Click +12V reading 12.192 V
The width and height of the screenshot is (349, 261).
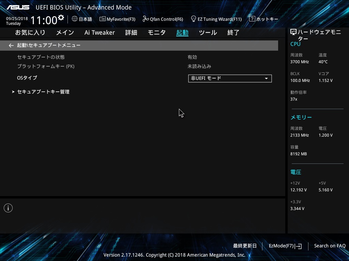tap(299, 190)
